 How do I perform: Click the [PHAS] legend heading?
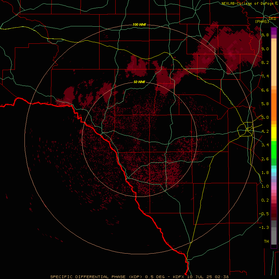pyautogui.click(x=262, y=21)
